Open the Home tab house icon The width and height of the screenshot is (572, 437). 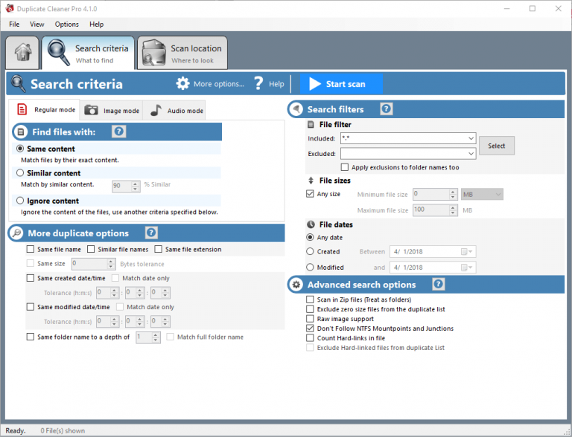tap(22, 53)
